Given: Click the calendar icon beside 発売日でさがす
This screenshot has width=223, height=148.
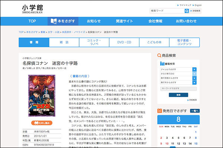Looking at the screenshot, I should pos(159,111).
